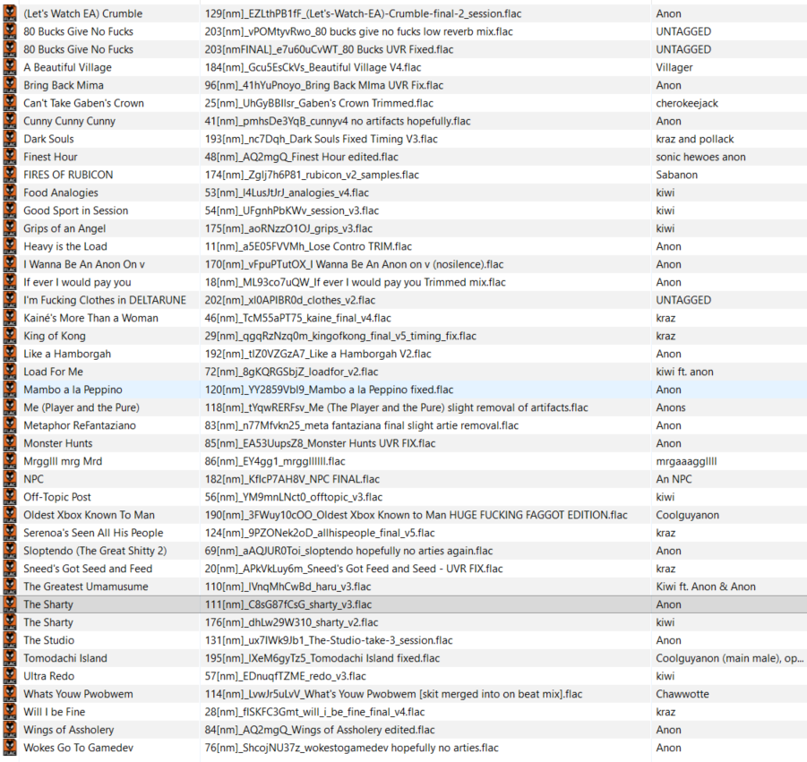Click the FLAC icon beside Finest Hour
Screen dimensions: 807x762
(10, 157)
